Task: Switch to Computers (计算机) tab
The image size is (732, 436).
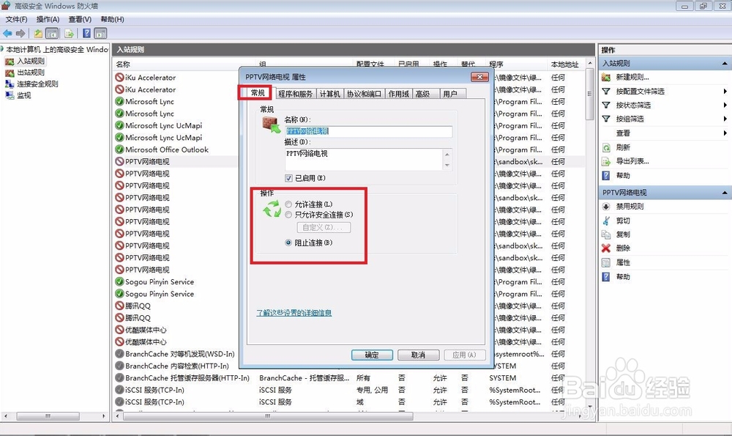Action: (x=329, y=94)
